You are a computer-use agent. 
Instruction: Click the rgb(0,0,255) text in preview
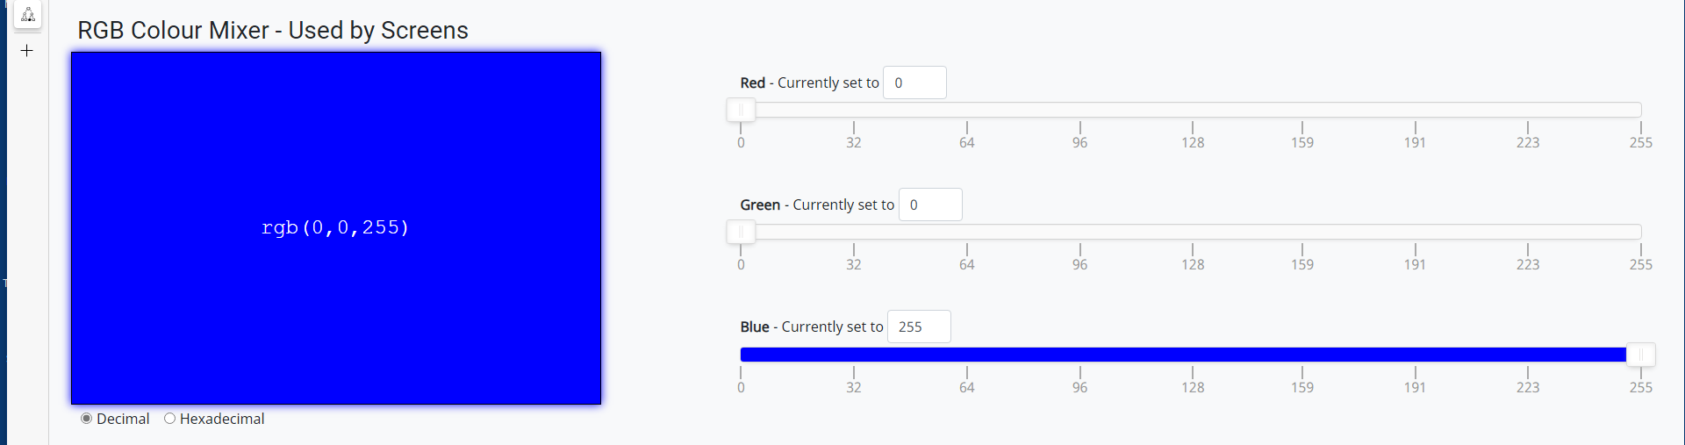click(335, 227)
